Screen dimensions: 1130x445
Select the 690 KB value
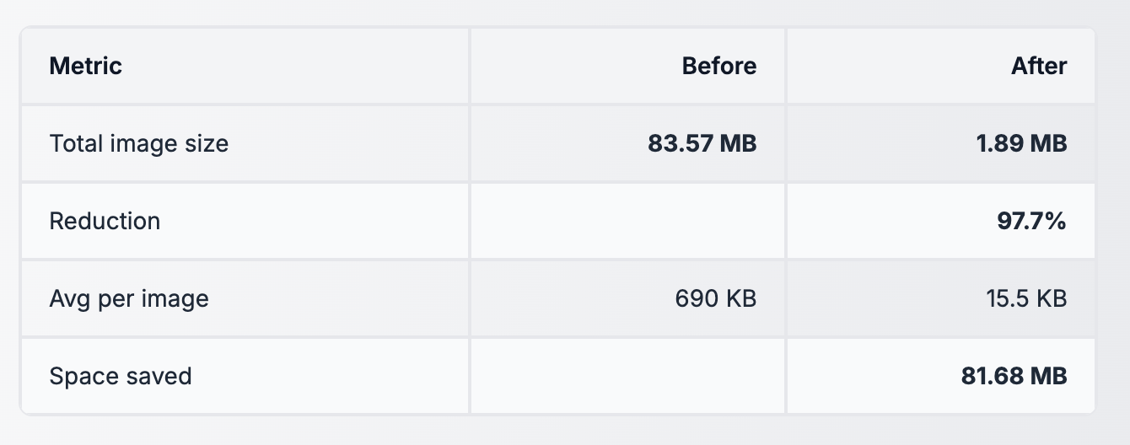point(716,298)
